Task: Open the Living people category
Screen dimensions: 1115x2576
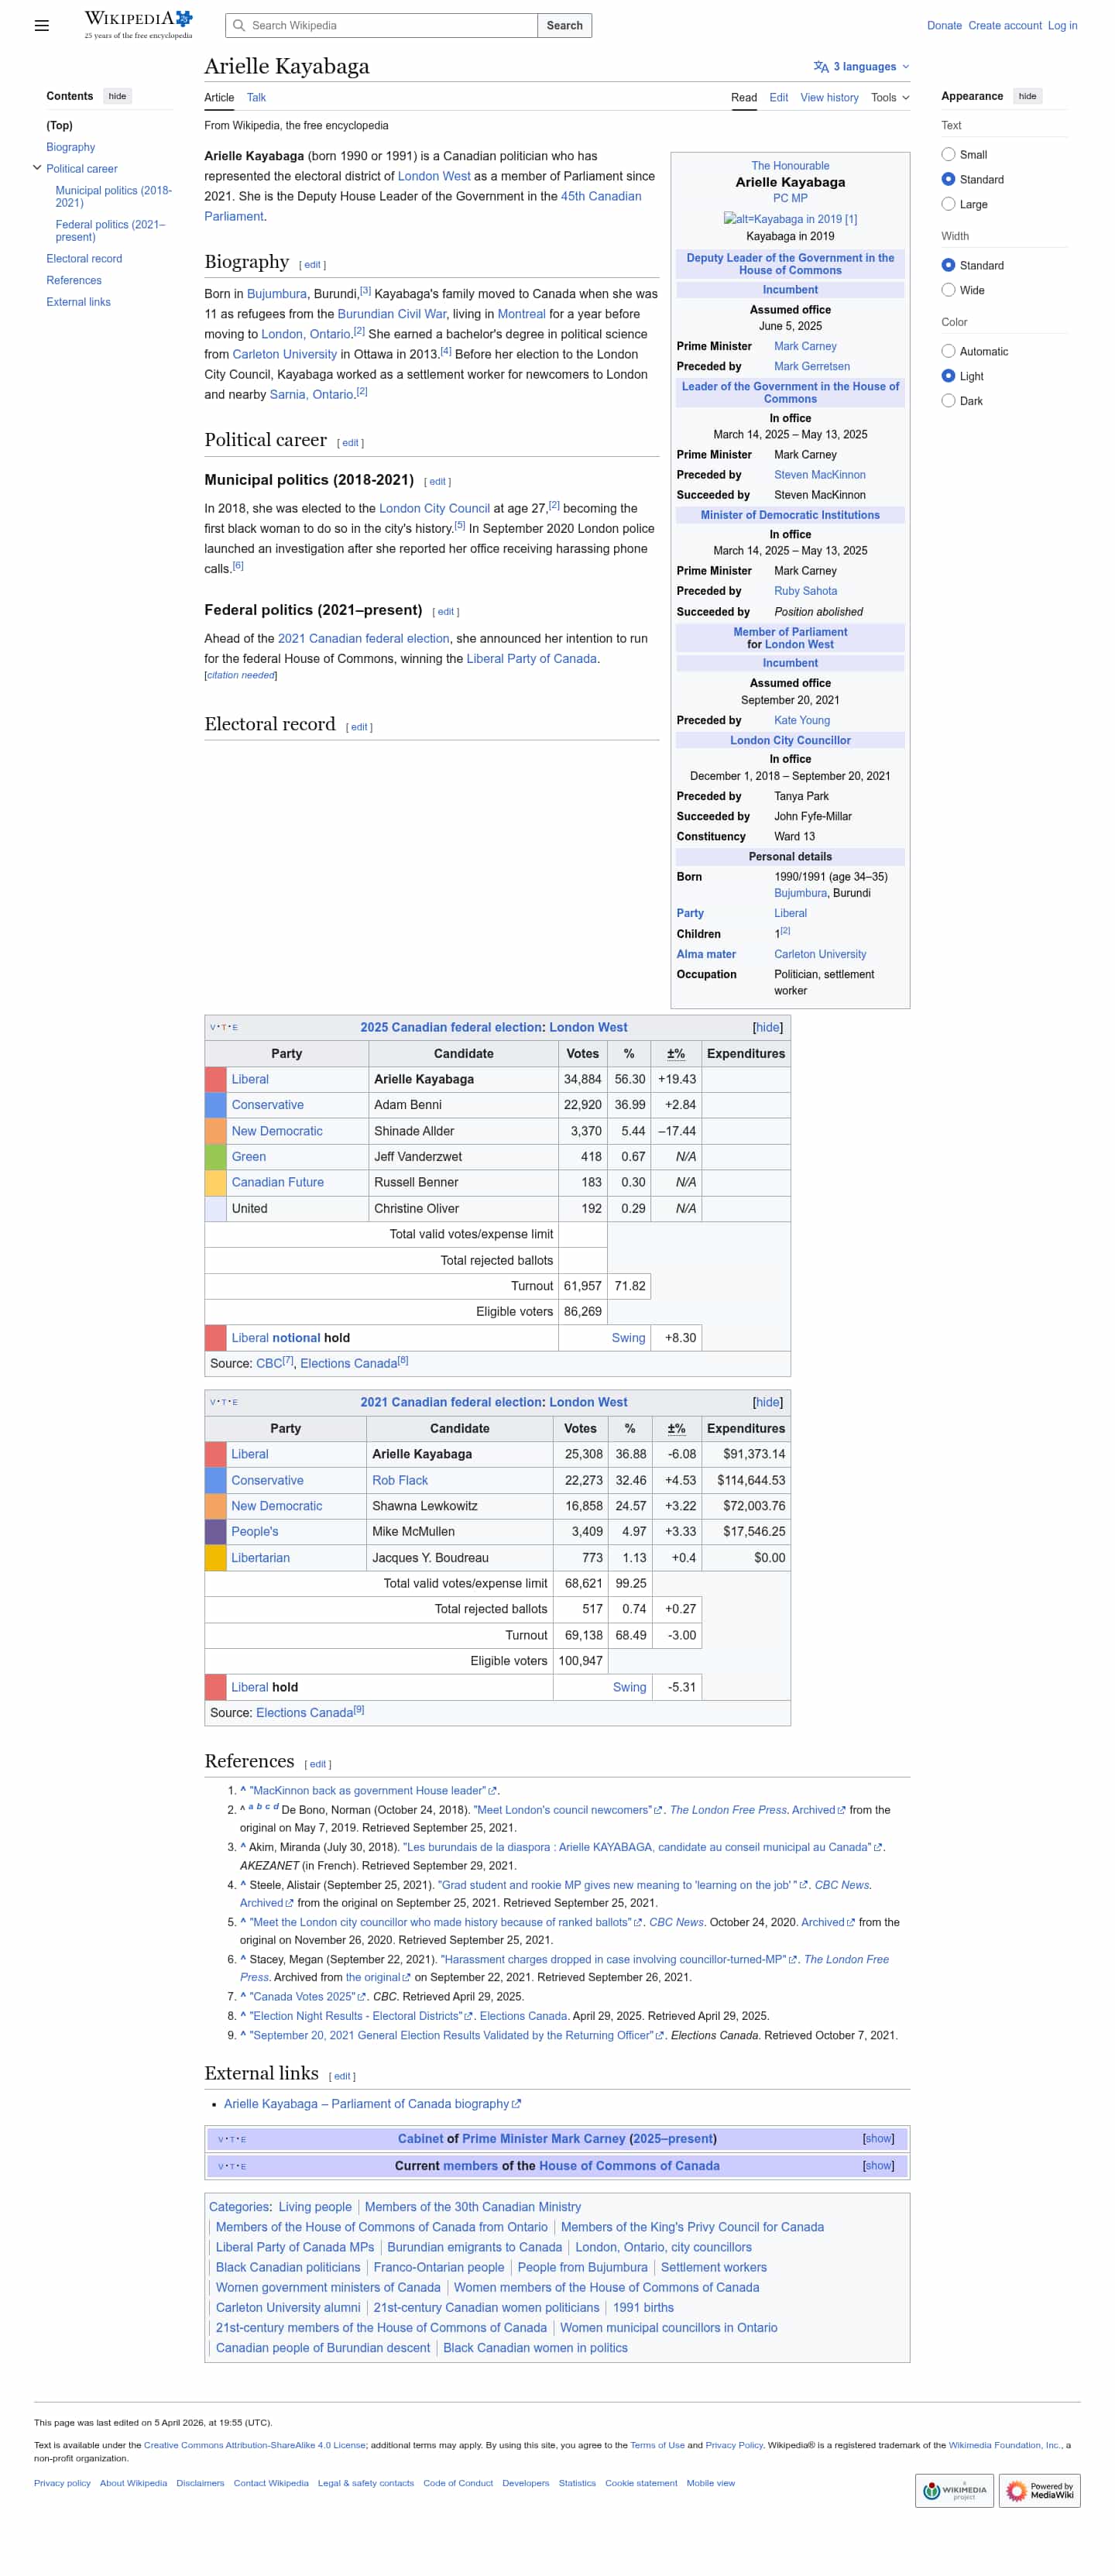Action: tap(315, 2208)
